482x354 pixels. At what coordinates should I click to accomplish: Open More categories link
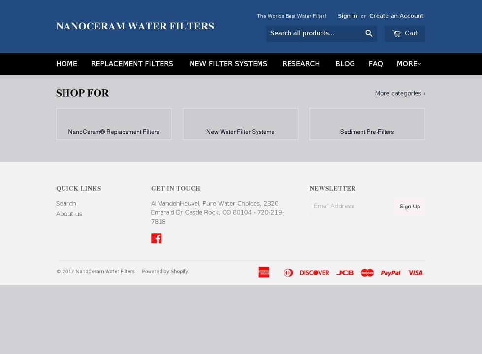point(400,93)
